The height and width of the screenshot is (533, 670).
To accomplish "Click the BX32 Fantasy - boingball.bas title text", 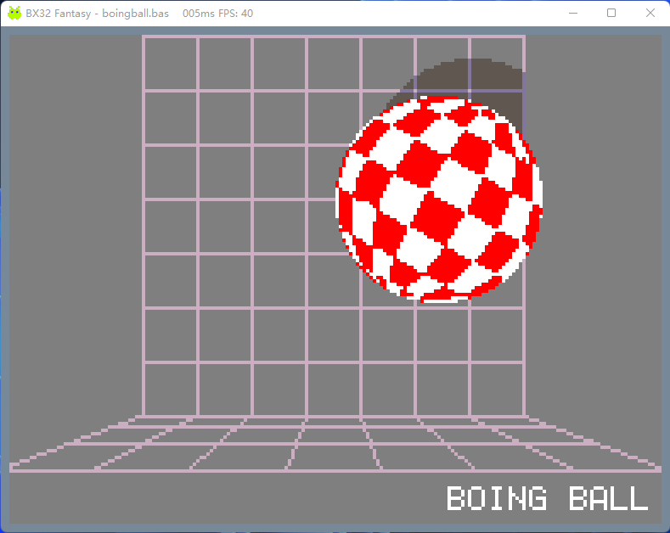I will [97, 14].
